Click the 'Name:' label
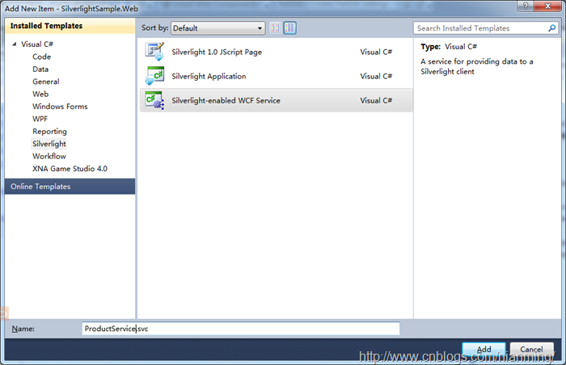Screen dimensions: 566x365 (x=23, y=329)
